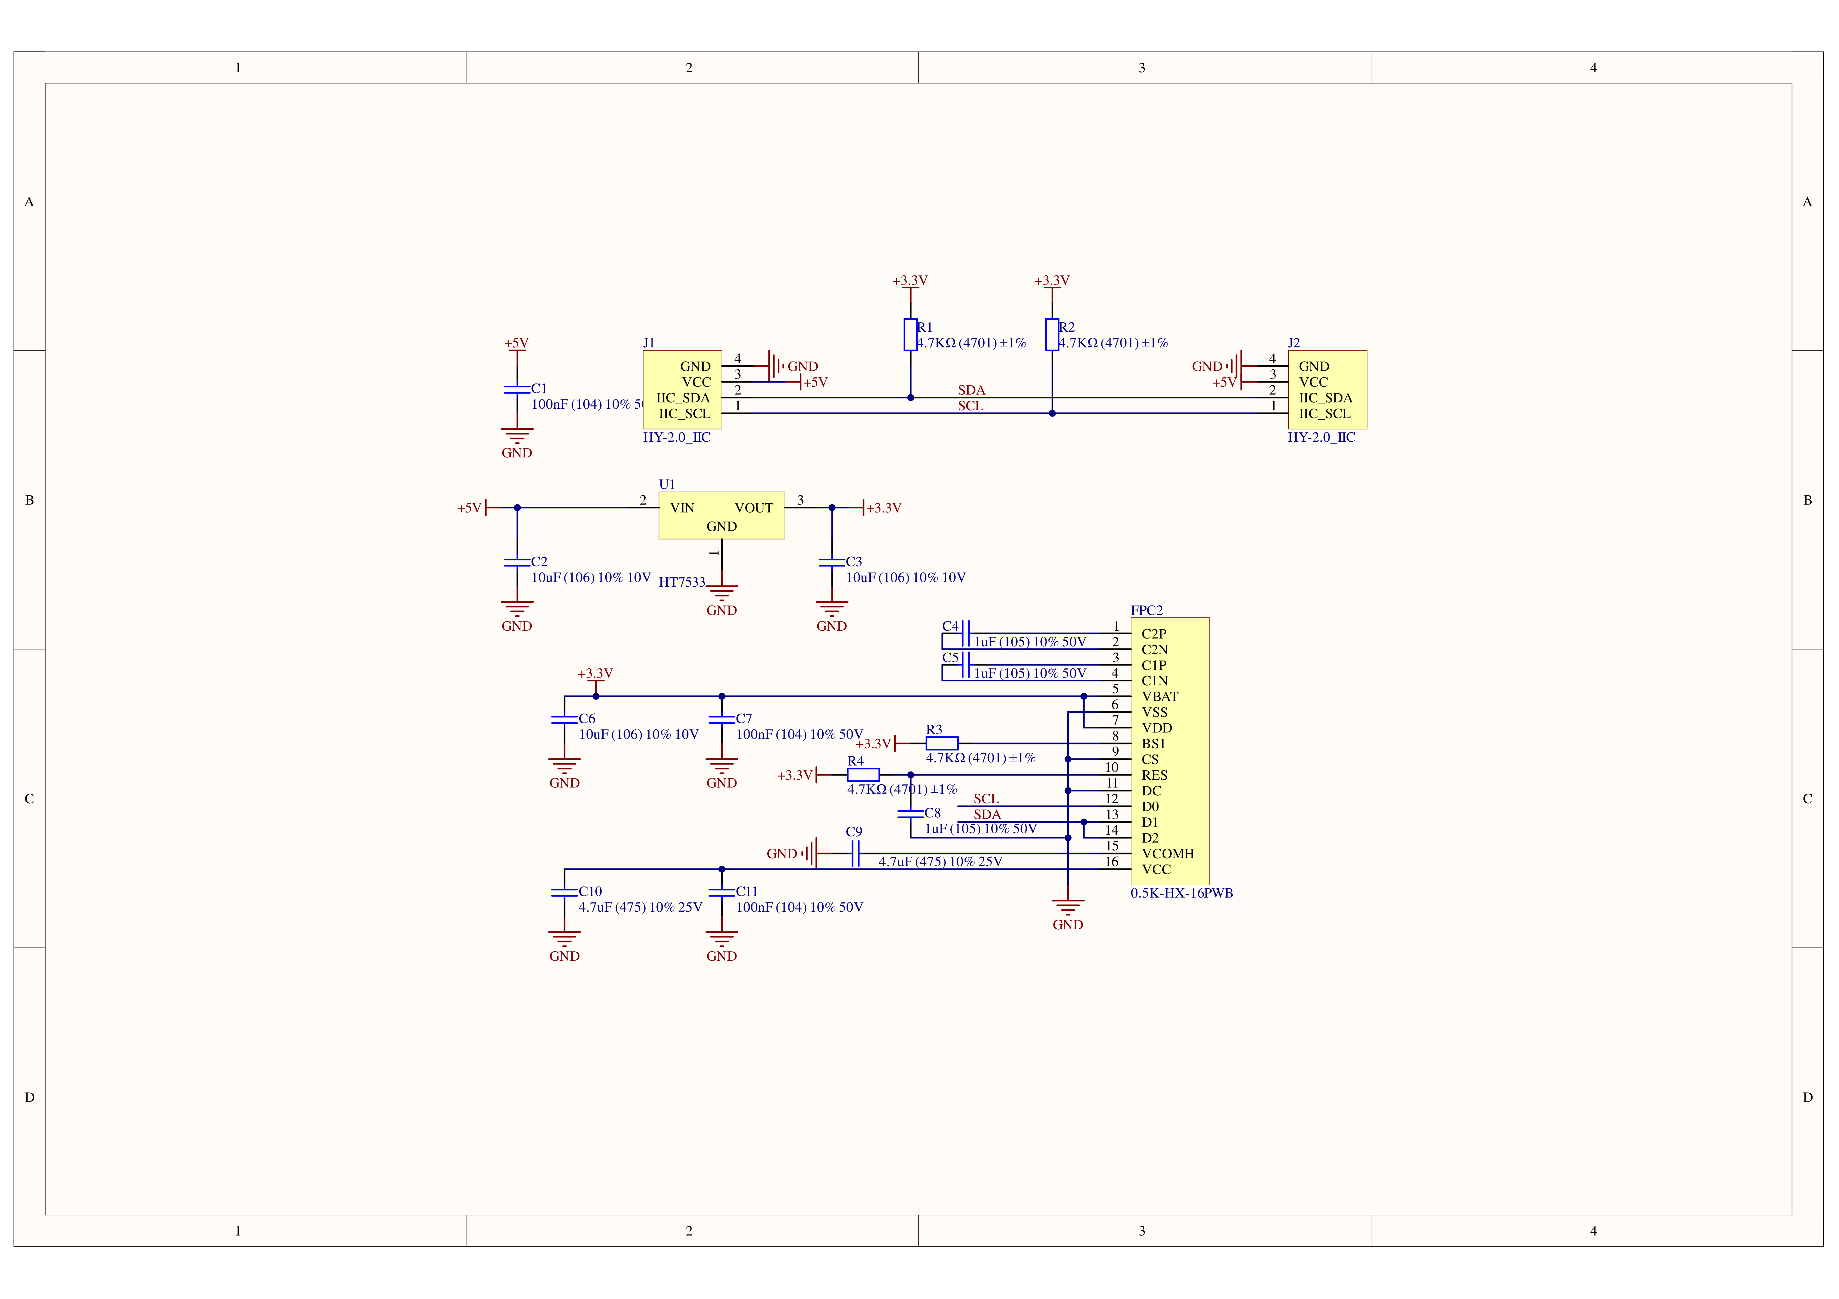The width and height of the screenshot is (1839, 1299).
Task: Select the U1 regulator body
Action: 722,516
